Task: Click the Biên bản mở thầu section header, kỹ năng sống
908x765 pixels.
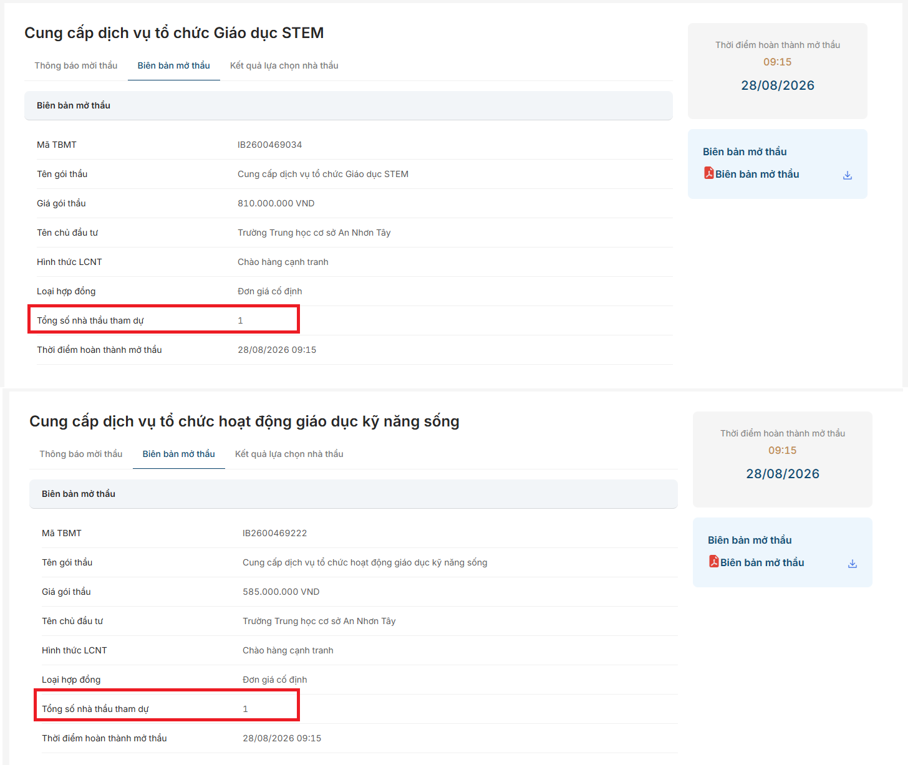Action: coord(354,494)
